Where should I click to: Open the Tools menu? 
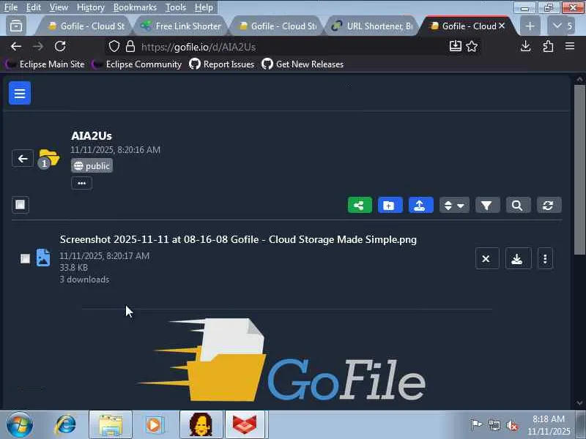[176, 7]
